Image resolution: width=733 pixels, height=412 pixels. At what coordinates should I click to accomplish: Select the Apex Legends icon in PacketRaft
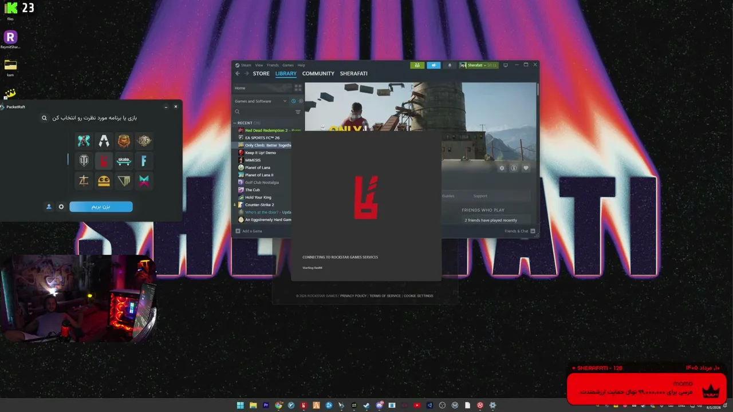pyautogui.click(x=104, y=140)
